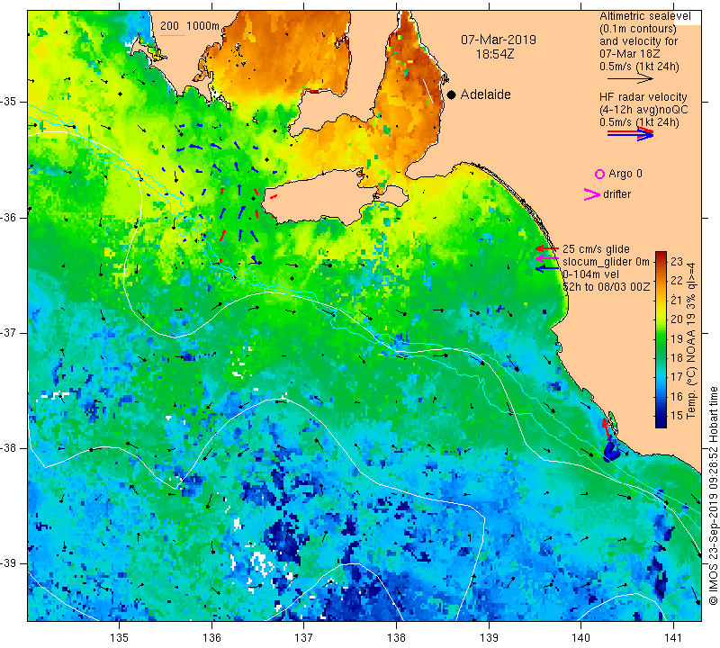The width and height of the screenshot is (720, 648).
Task: Click the longitude label 137
Action: 304,637
